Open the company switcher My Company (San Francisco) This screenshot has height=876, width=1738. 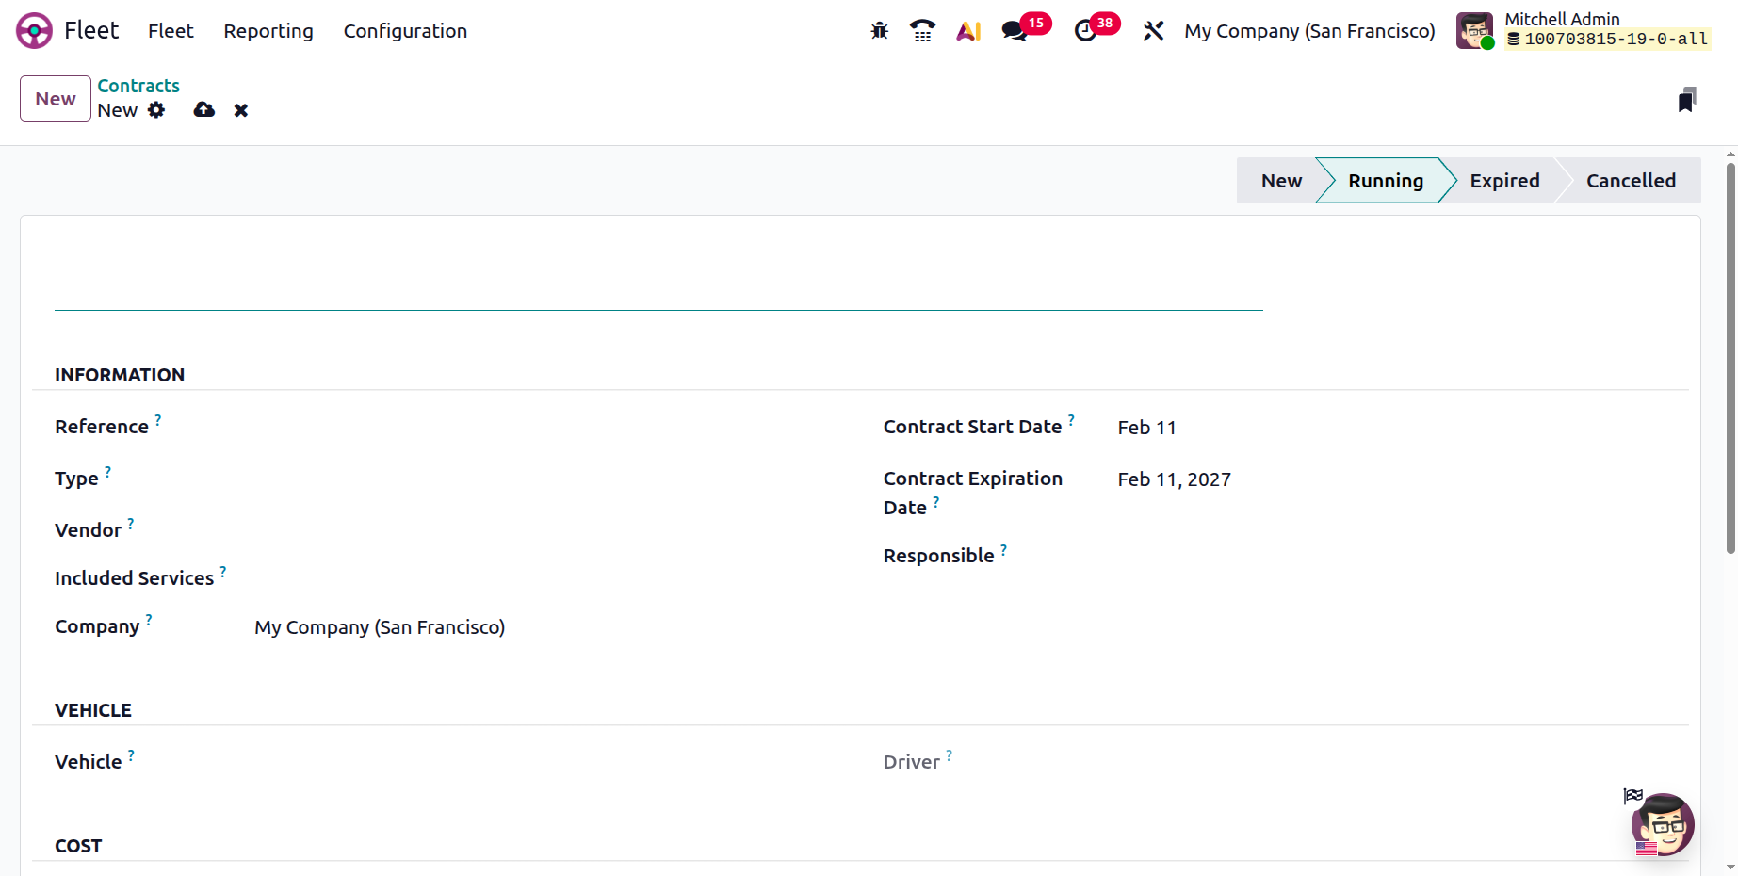1309,31
